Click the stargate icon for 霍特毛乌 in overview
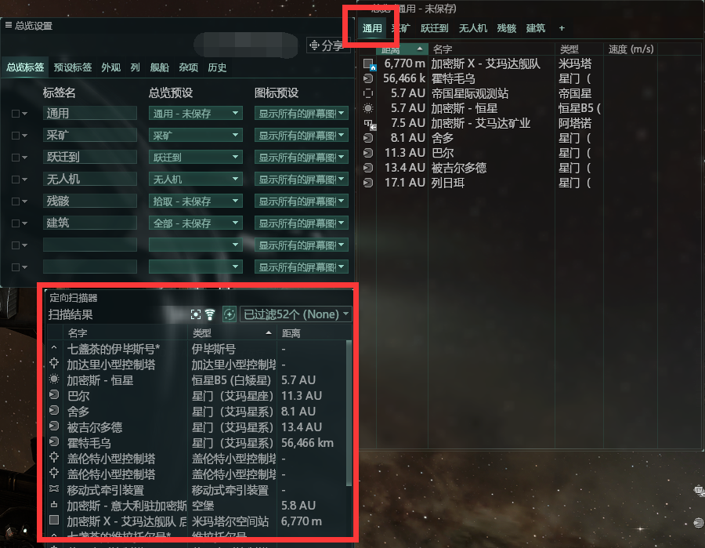This screenshot has width=705, height=548. click(x=368, y=78)
